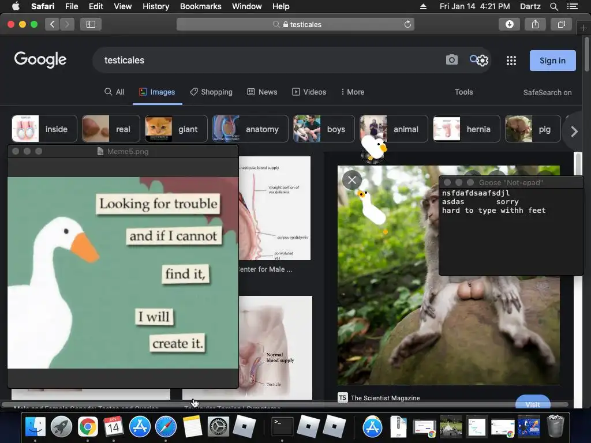
Task: Open the Bookmarks menu
Action: coord(200,6)
